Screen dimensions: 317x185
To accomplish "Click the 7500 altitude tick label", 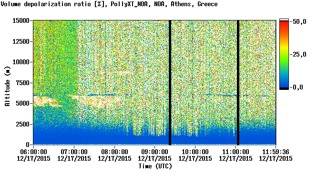I will point(22,83).
